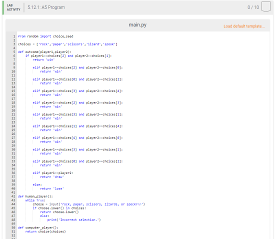Click the elif statement on line 33
280x239 pixels.
77,161
